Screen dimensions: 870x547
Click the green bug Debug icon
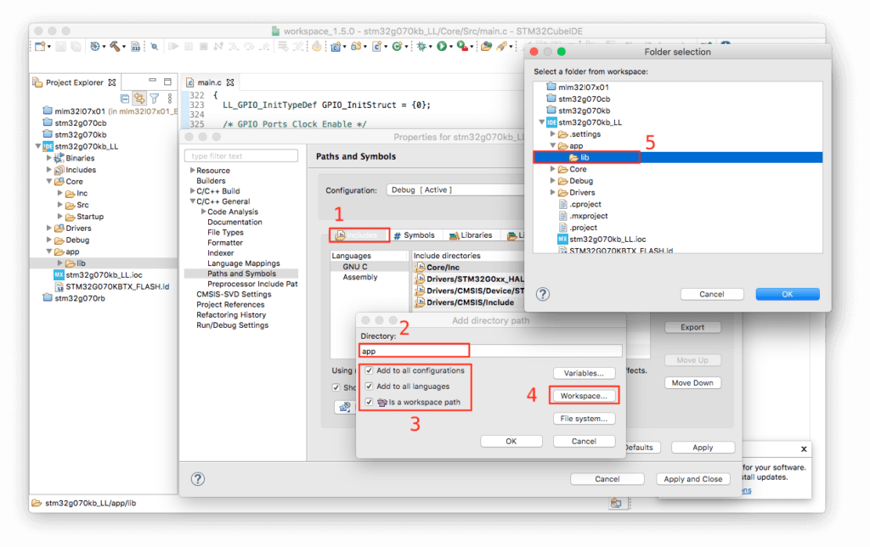click(x=421, y=47)
